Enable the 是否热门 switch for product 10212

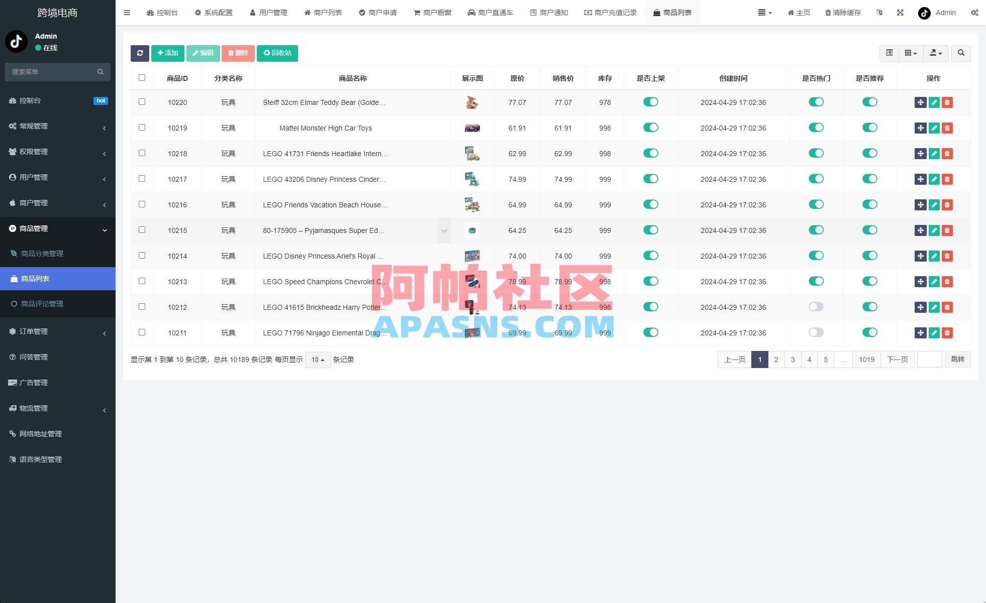click(816, 307)
